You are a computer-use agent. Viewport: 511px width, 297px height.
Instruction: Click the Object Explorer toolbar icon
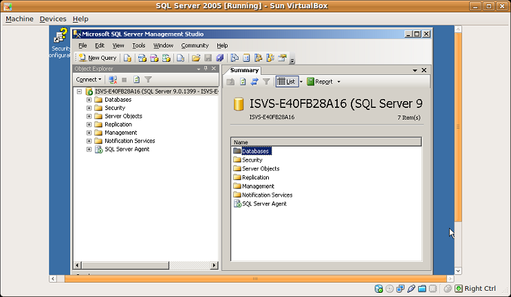(258, 58)
